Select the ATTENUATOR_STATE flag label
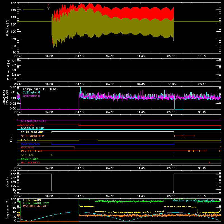The image size is (224, 224). (34, 121)
